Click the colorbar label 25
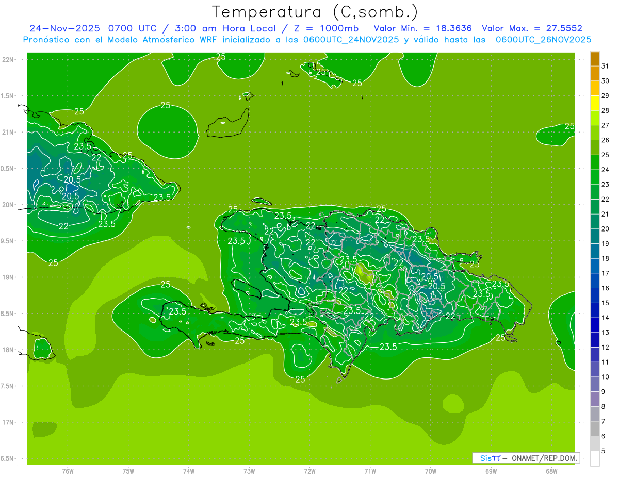 605,155
